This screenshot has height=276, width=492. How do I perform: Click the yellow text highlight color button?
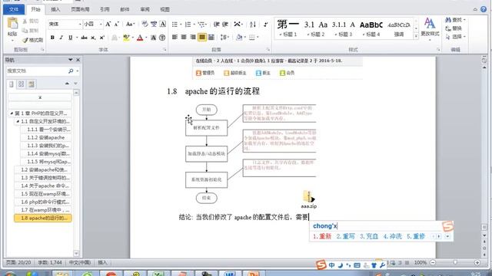pos(126,38)
